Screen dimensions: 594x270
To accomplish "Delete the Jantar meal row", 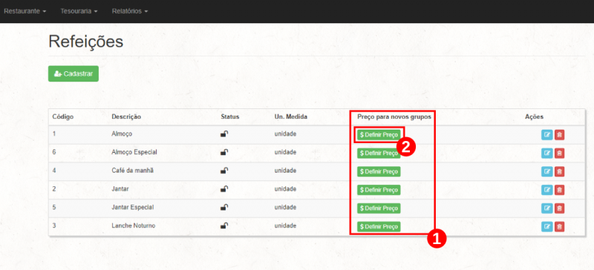I will click(559, 190).
